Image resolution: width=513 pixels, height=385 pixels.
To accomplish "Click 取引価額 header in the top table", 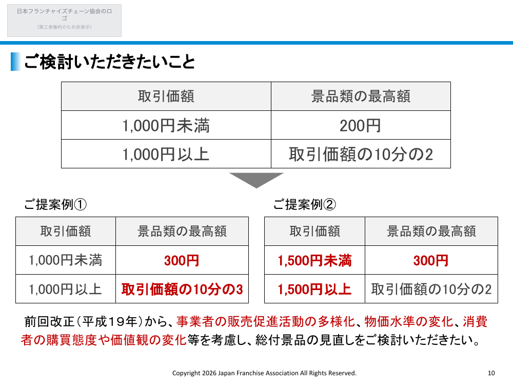I will point(166,97).
